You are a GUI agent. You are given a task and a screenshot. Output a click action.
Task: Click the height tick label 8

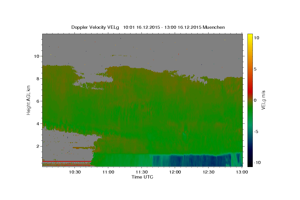[38, 78]
